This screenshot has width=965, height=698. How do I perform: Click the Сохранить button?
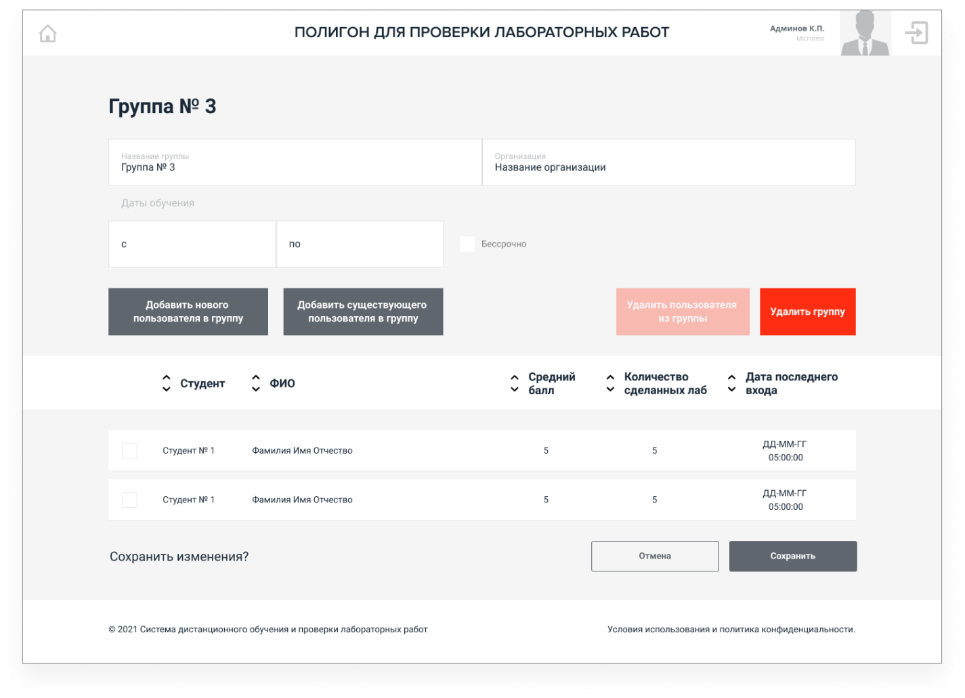(x=792, y=556)
